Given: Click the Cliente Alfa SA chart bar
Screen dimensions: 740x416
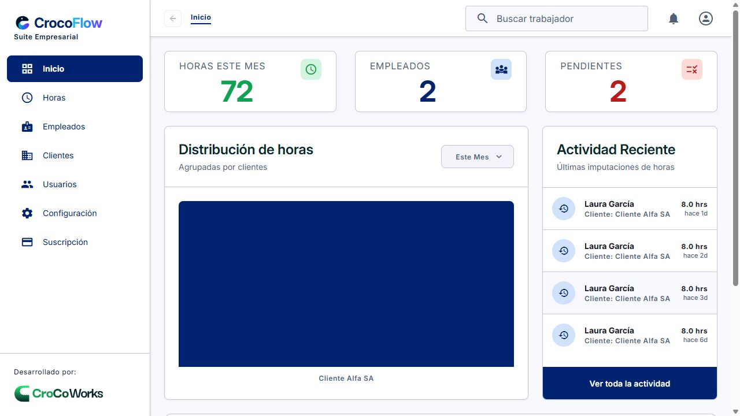Looking at the screenshot, I should tap(346, 284).
